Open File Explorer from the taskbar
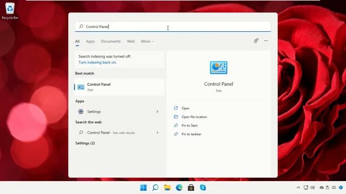The height and width of the screenshot is (194, 346). click(167, 188)
